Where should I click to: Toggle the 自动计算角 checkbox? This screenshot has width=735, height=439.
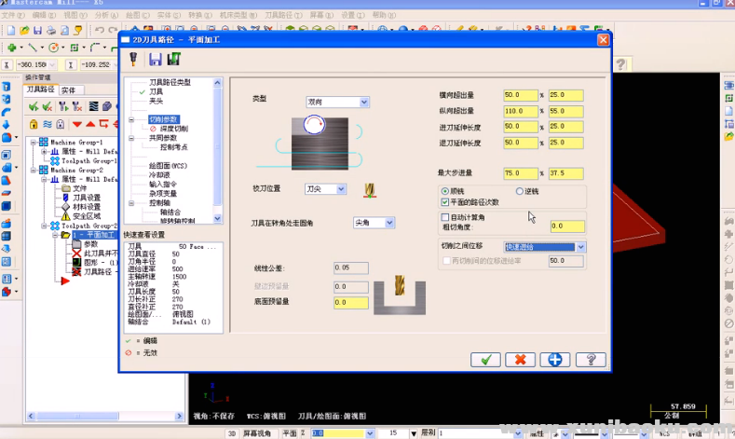click(x=445, y=216)
